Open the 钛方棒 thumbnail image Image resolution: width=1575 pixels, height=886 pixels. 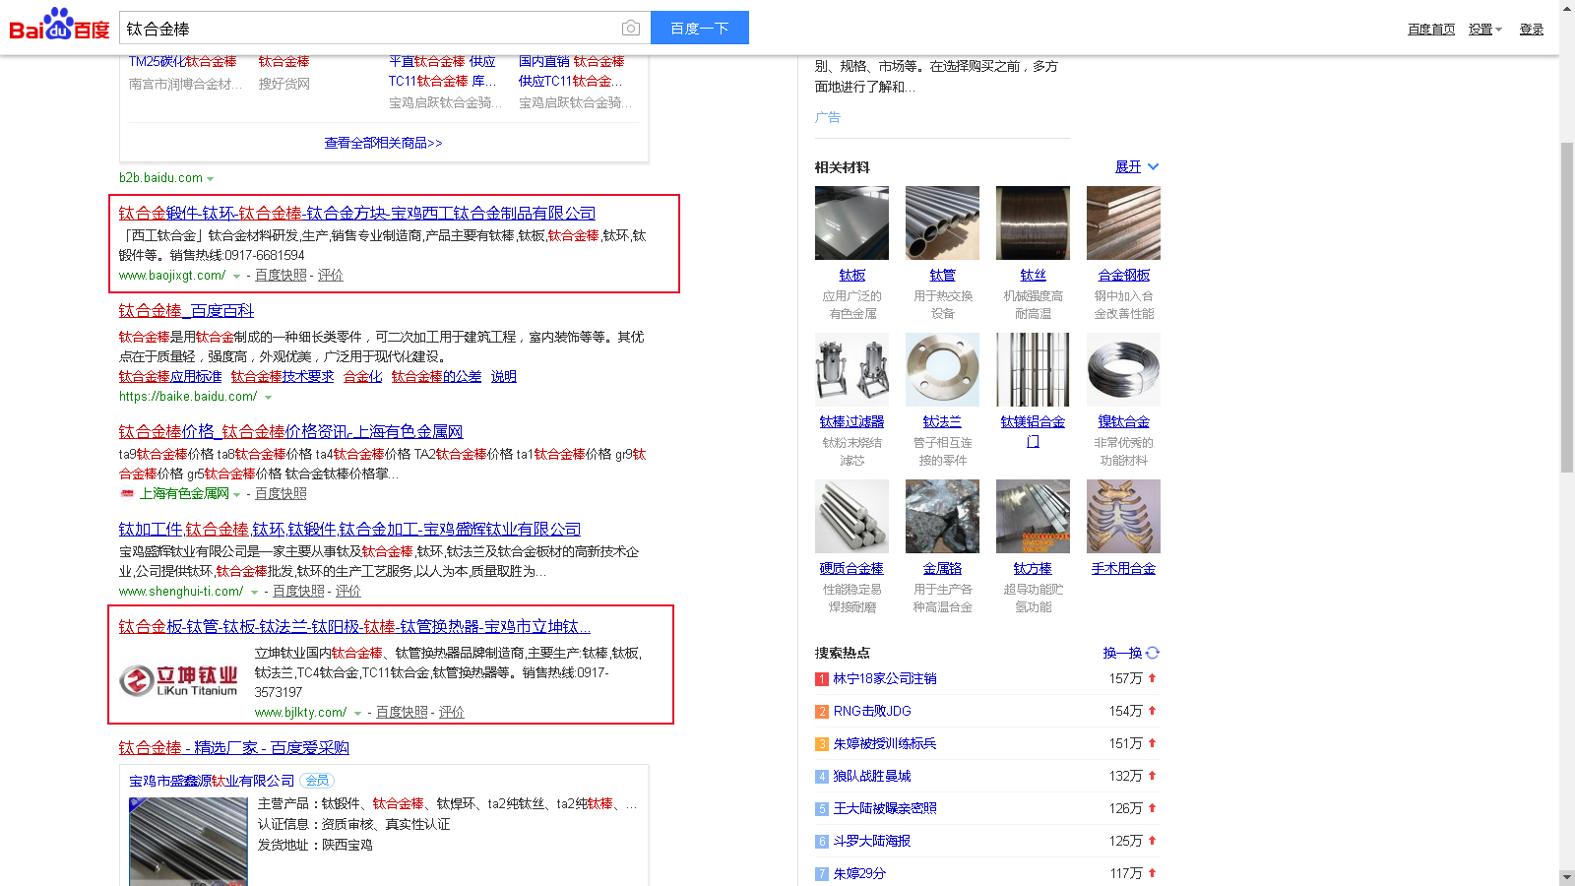1033,517
